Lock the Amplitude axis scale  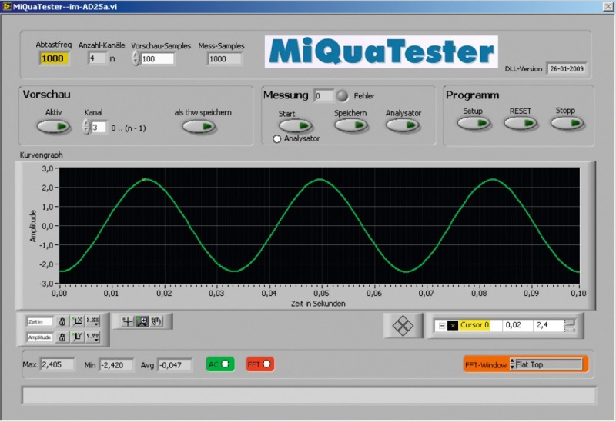62,337
